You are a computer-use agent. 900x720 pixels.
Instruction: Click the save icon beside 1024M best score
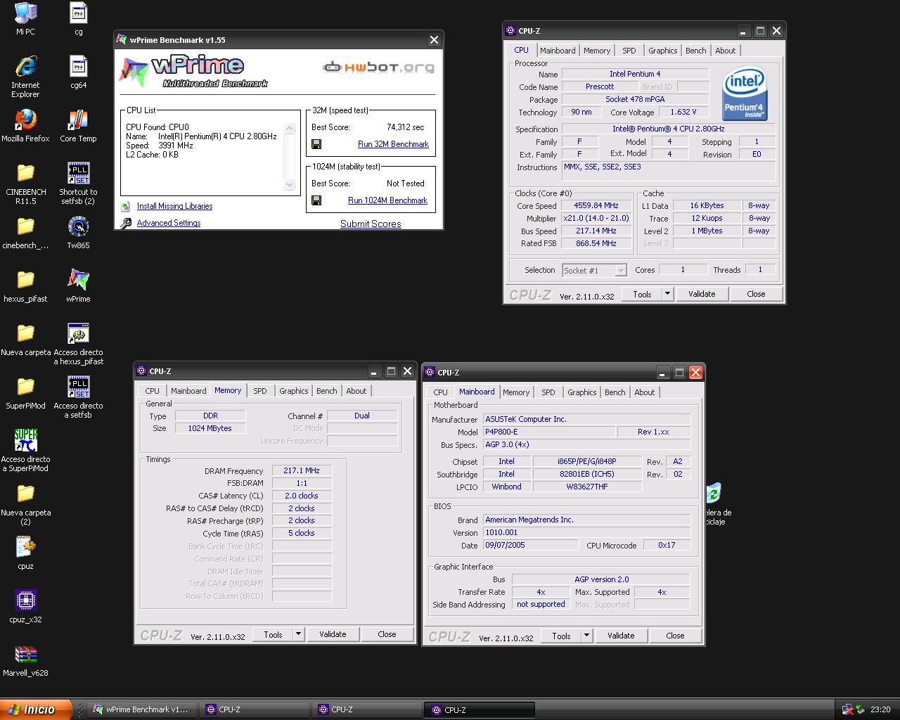[x=316, y=200]
